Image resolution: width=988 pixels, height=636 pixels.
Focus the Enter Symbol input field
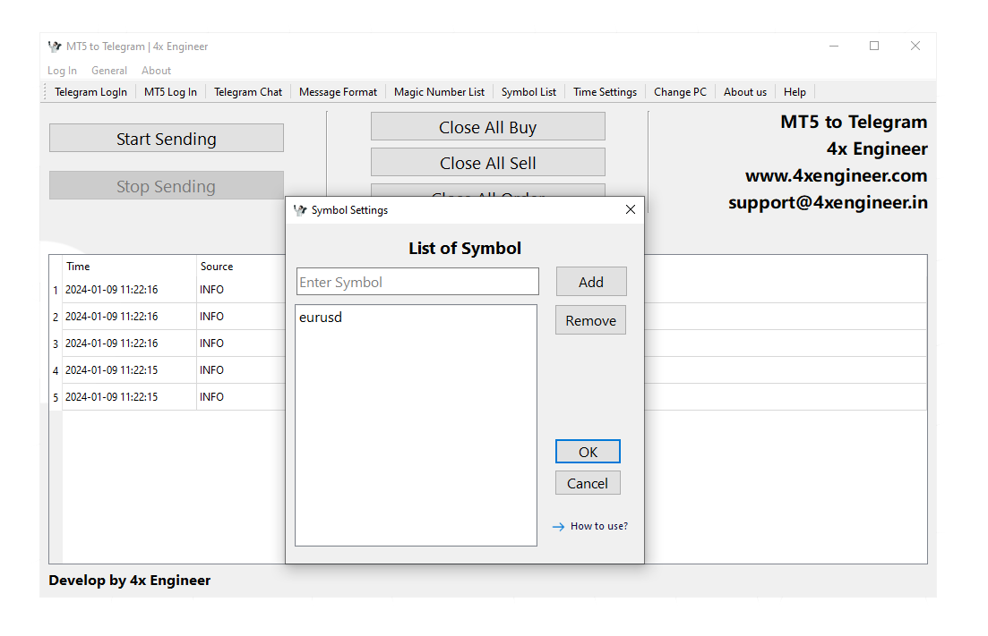pos(417,282)
